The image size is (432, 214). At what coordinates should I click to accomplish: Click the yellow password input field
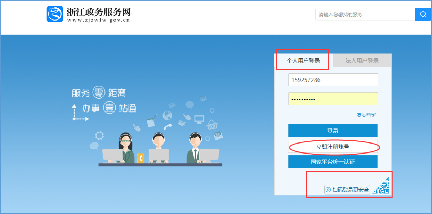point(333,99)
